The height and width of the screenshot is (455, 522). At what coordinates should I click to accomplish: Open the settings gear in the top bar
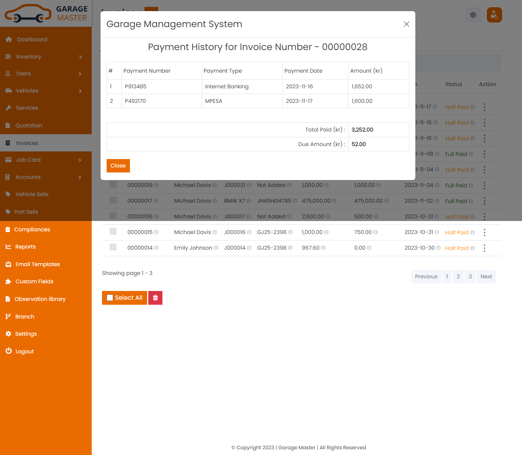pos(473,15)
